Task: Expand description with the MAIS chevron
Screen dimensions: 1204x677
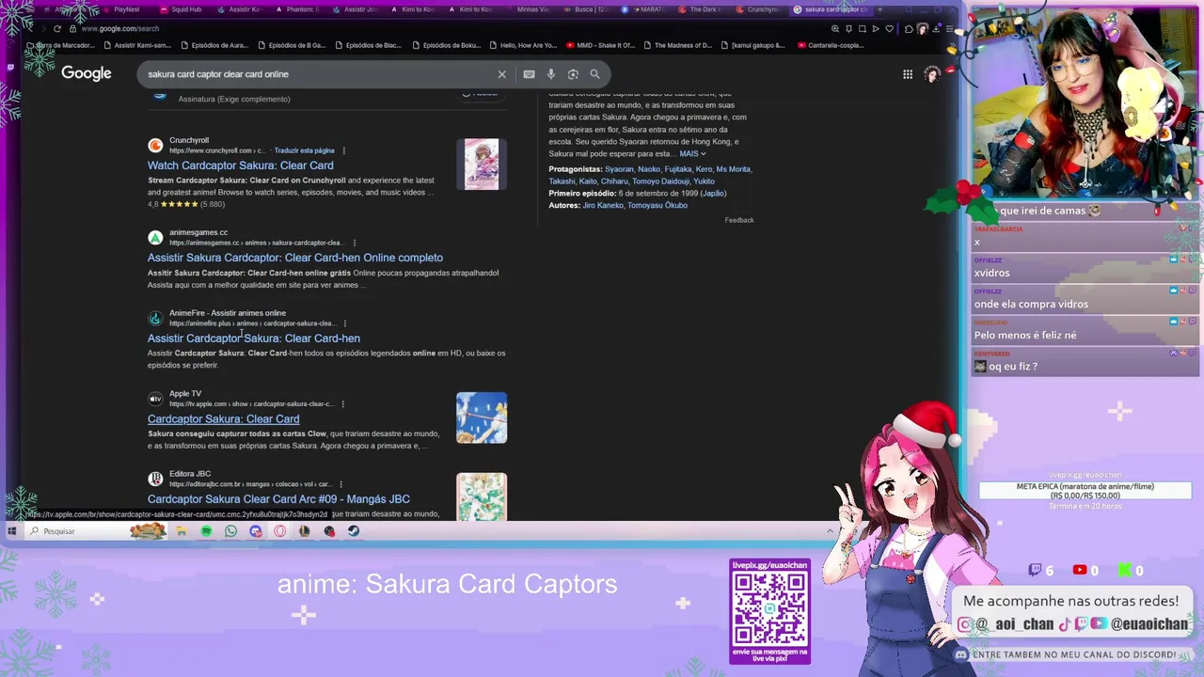Action: (692, 153)
